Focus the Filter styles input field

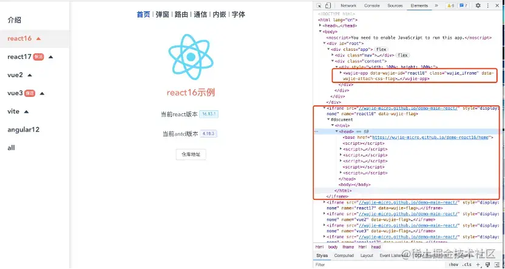tap(380, 265)
